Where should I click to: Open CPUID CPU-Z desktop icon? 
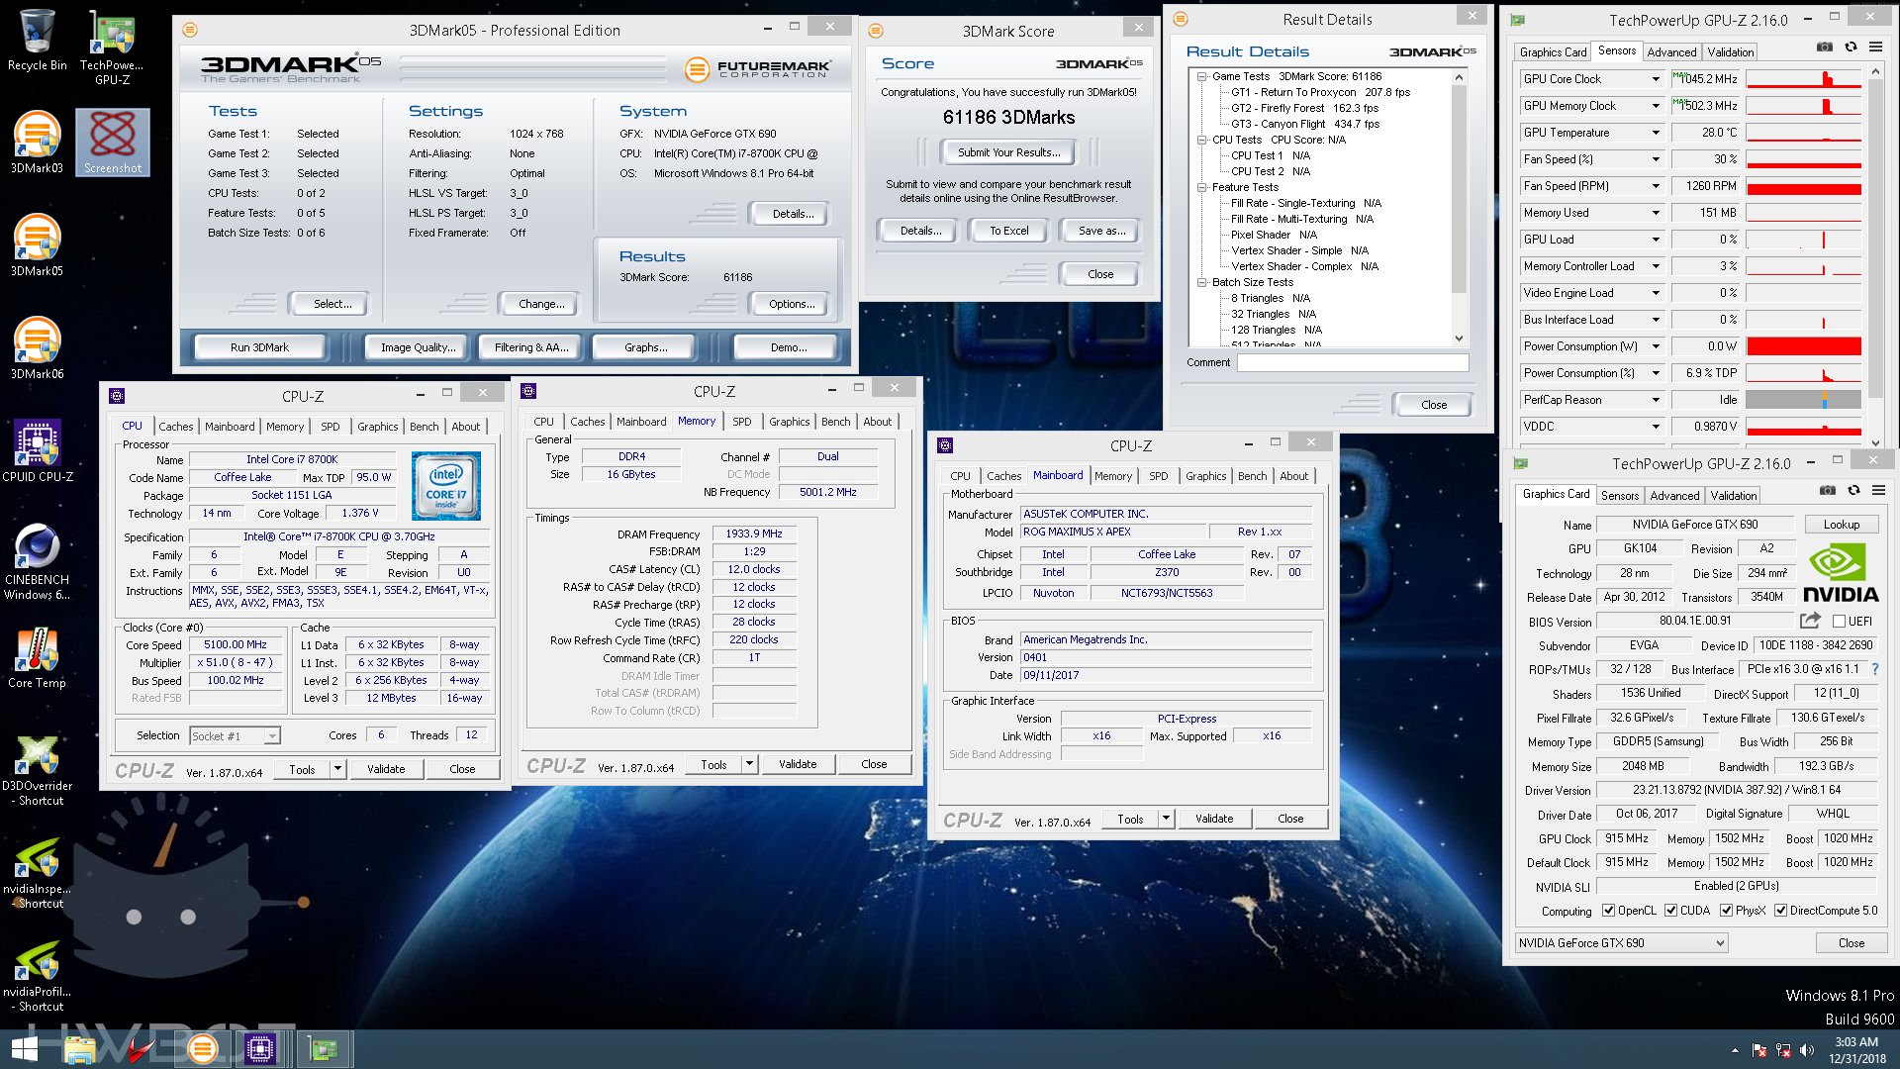click(38, 452)
